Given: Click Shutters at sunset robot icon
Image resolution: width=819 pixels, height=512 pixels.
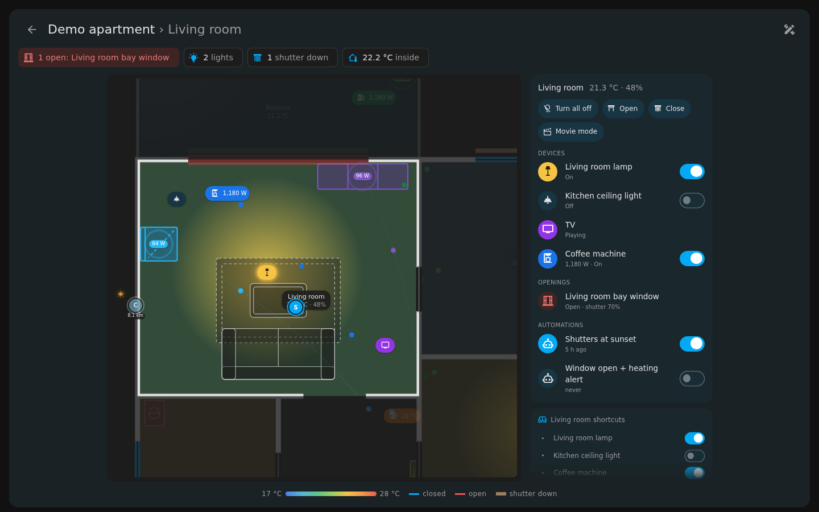Looking at the screenshot, I should [x=548, y=344].
